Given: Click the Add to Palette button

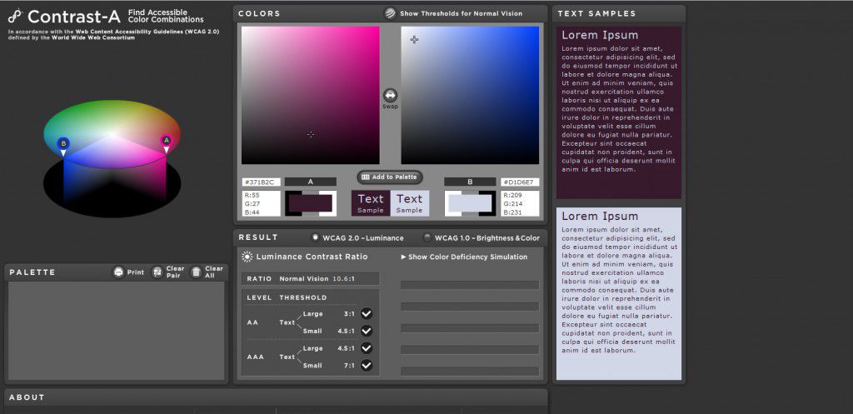Looking at the screenshot, I should [390, 177].
